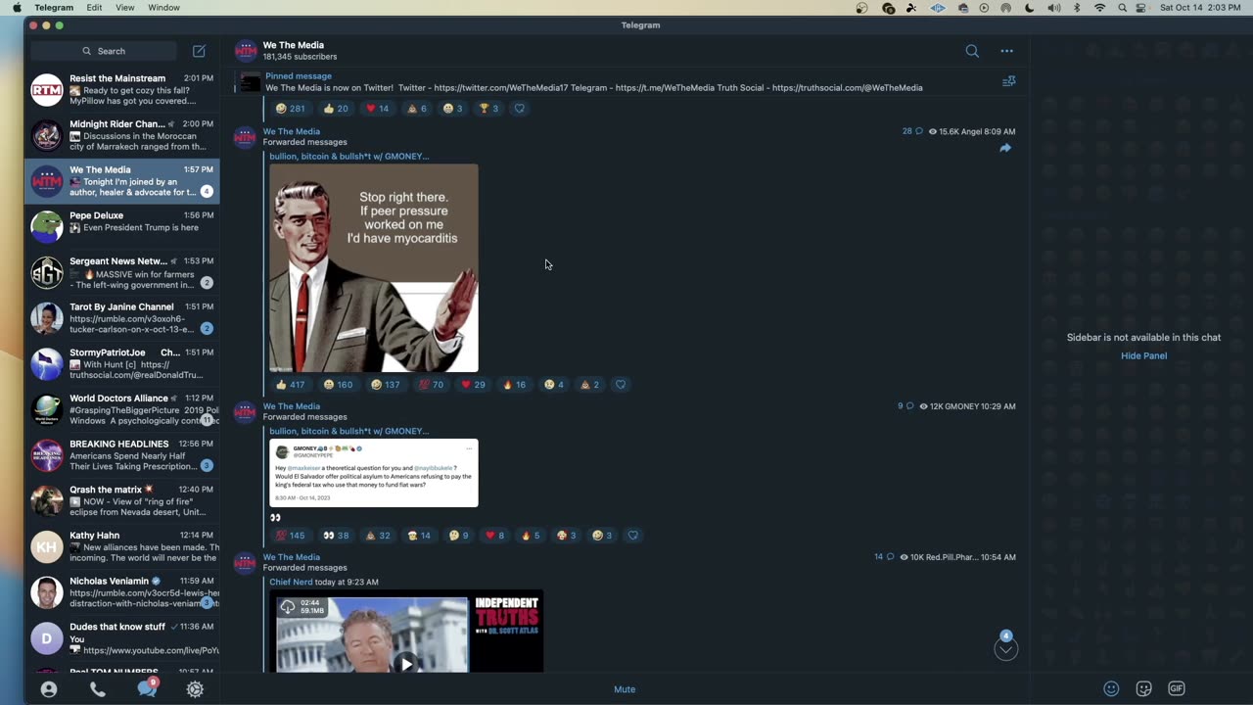Toggle the heart 14 reaction on top post
Image resolution: width=1253 pixels, height=705 pixels.
click(377, 109)
